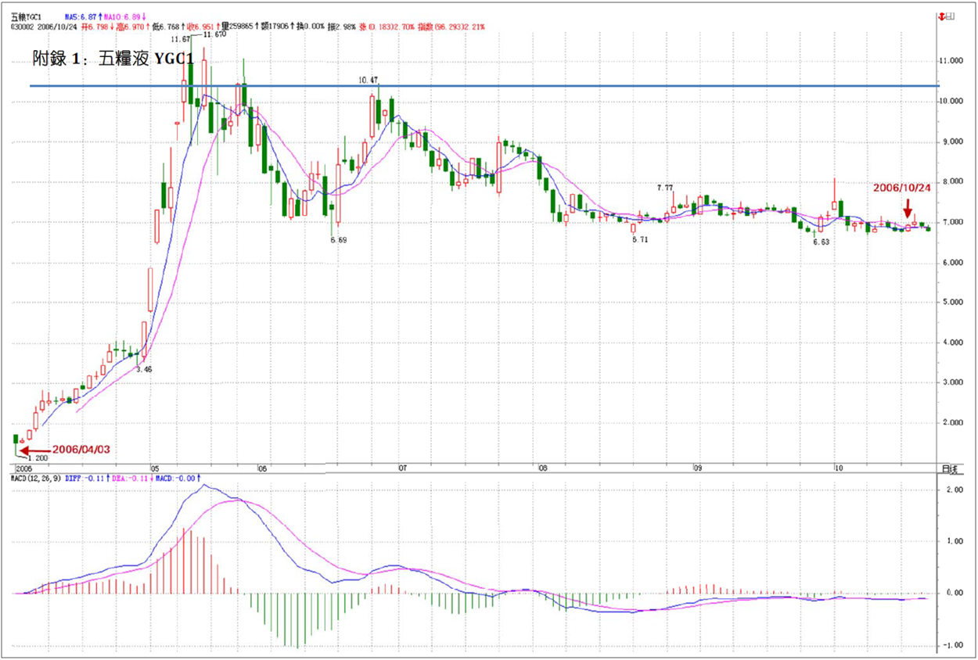Click the 7.77 price label
The width and height of the screenshot is (978, 660).
(665, 188)
